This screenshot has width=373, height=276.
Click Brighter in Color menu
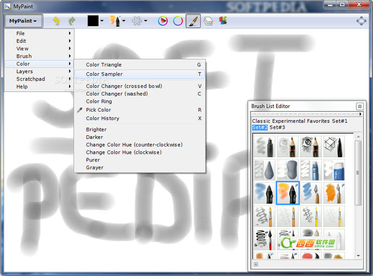pos(140,130)
